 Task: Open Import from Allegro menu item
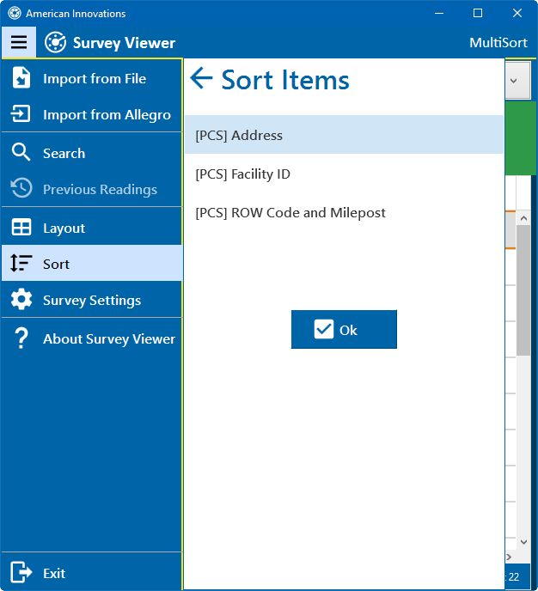tap(92, 114)
